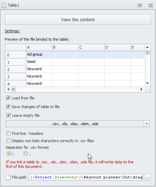
Task: Open file browser with the ... button
Action: (x=147, y=177)
